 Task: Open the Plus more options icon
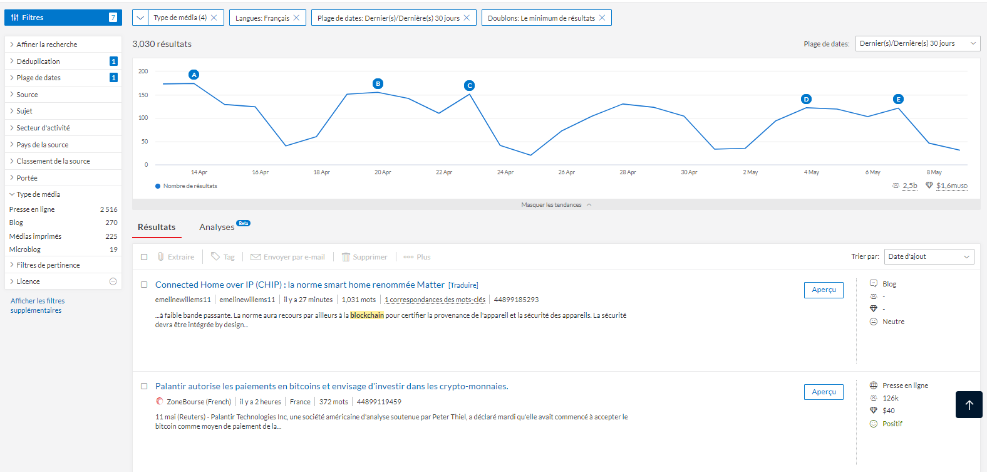coord(408,257)
